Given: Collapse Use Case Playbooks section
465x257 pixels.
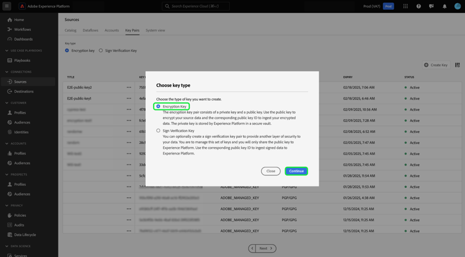Looking at the screenshot, I should coord(7,51).
